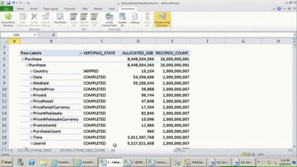Expand the Time row

click(31, 137)
